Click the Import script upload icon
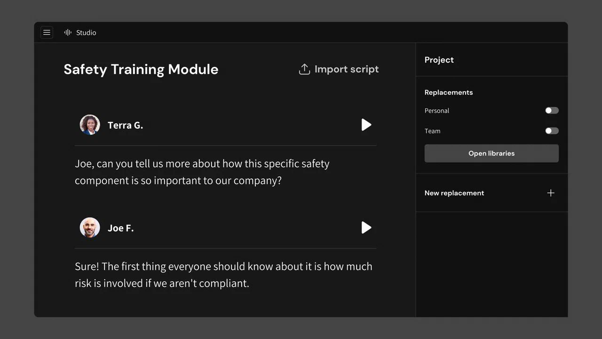This screenshot has width=602, height=339. click(x=304, y=69)
